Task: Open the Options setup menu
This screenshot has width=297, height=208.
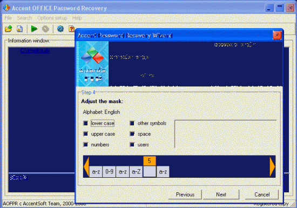Action: click(x=52, y=18)
